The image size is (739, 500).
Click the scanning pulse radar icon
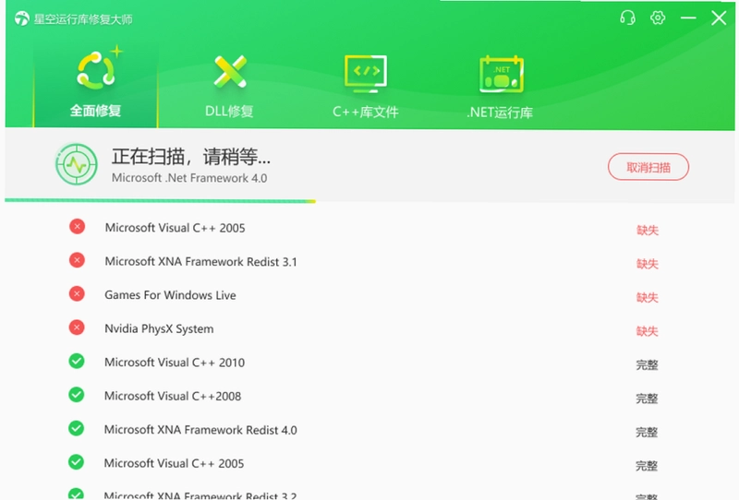tap(77, 164)
